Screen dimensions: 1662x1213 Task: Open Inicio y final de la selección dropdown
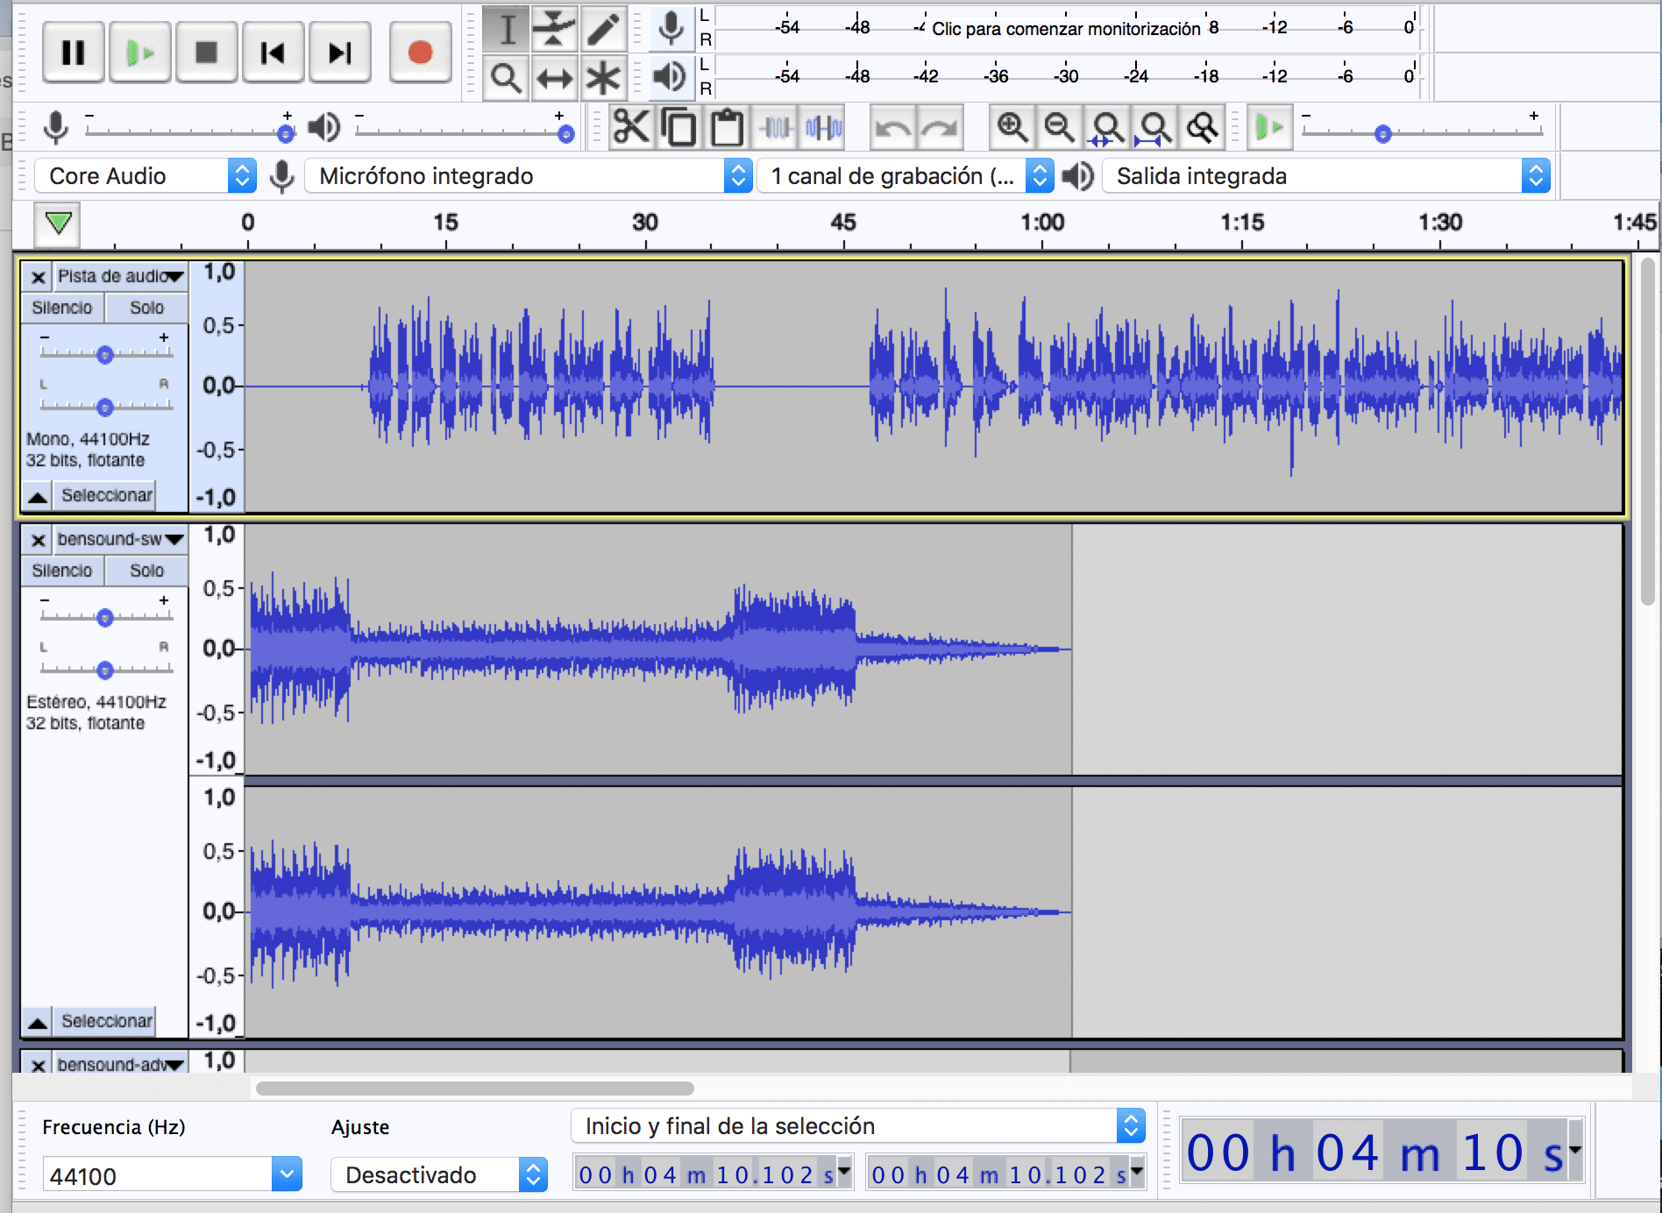pyautogui.click(x=858, y=1126)
